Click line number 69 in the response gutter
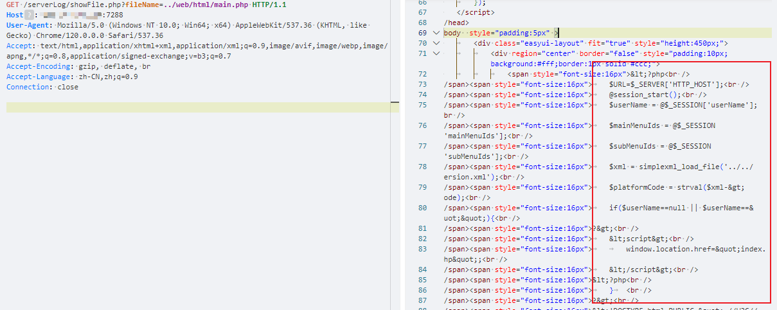The height and width of the screenshot is (310, 777). click(x=422, y=33)
